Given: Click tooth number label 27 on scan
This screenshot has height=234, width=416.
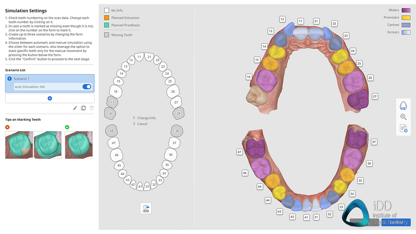Looking at the screenshot, I should click(374, 97).
